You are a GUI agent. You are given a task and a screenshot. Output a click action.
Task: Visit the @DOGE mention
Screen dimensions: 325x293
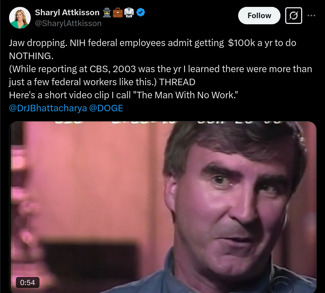(106, 108)
